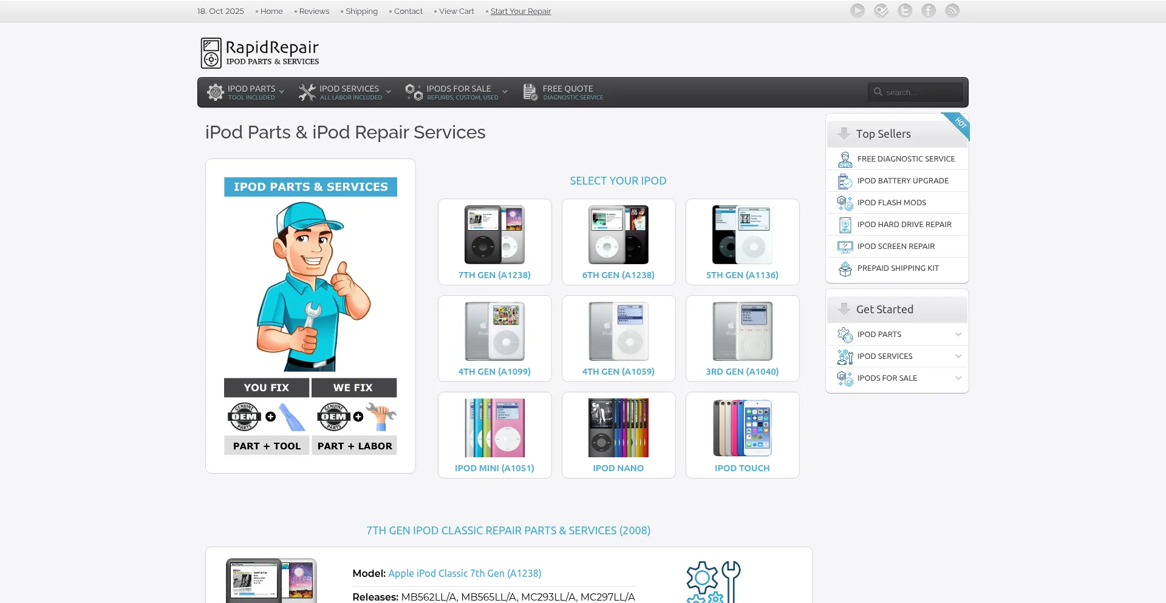The width and height of the screenshot is (1166, 603).
Task: Click into the search field
Action: (921, 92)
